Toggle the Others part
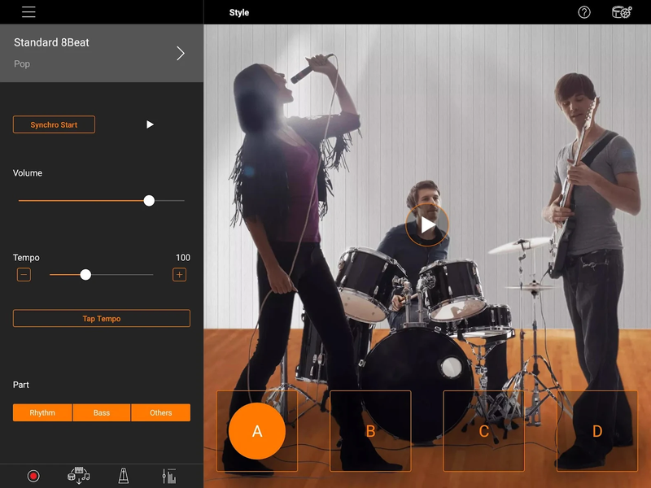Image resolution: width=651 pixels, height=488 pixels. 160,412
